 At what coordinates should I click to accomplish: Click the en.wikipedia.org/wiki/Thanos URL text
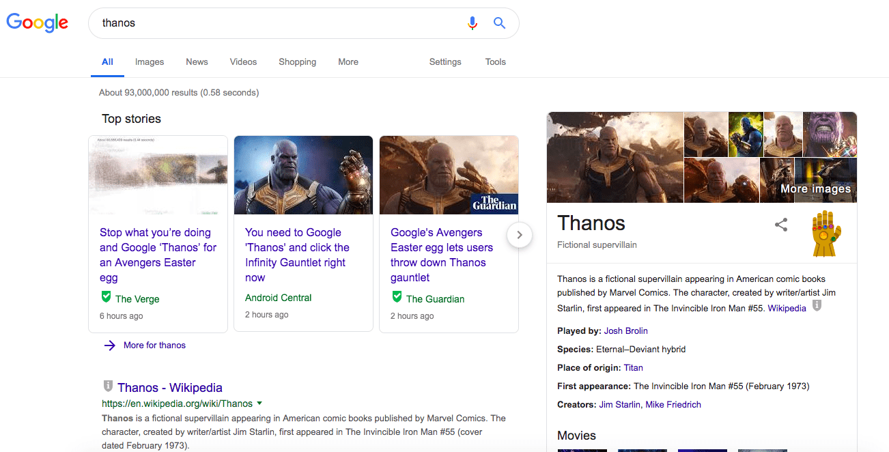point(178,404)
